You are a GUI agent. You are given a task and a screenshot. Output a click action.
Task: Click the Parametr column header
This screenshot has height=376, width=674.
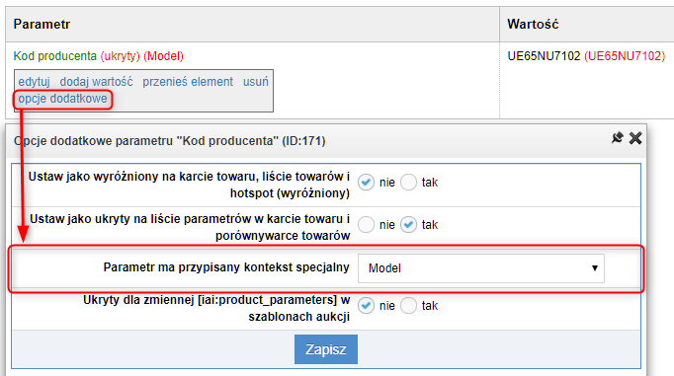coord(42,24)
